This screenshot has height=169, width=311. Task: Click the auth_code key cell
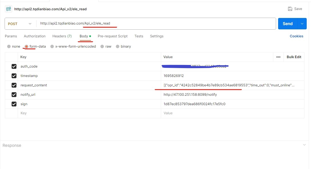(x=89, y=66)
